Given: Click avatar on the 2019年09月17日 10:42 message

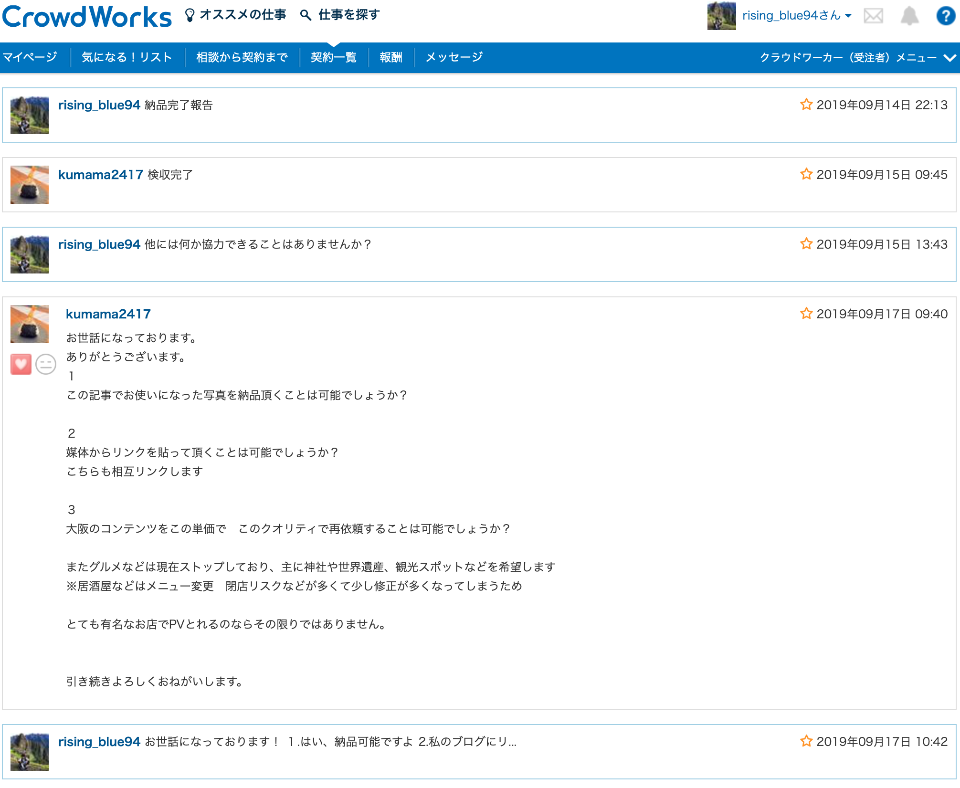Looking at the screenshot, I should click(x=30, y=752).
